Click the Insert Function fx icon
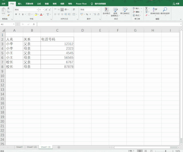The width and height of the screenshot is (183, 152). pos(33,24)
